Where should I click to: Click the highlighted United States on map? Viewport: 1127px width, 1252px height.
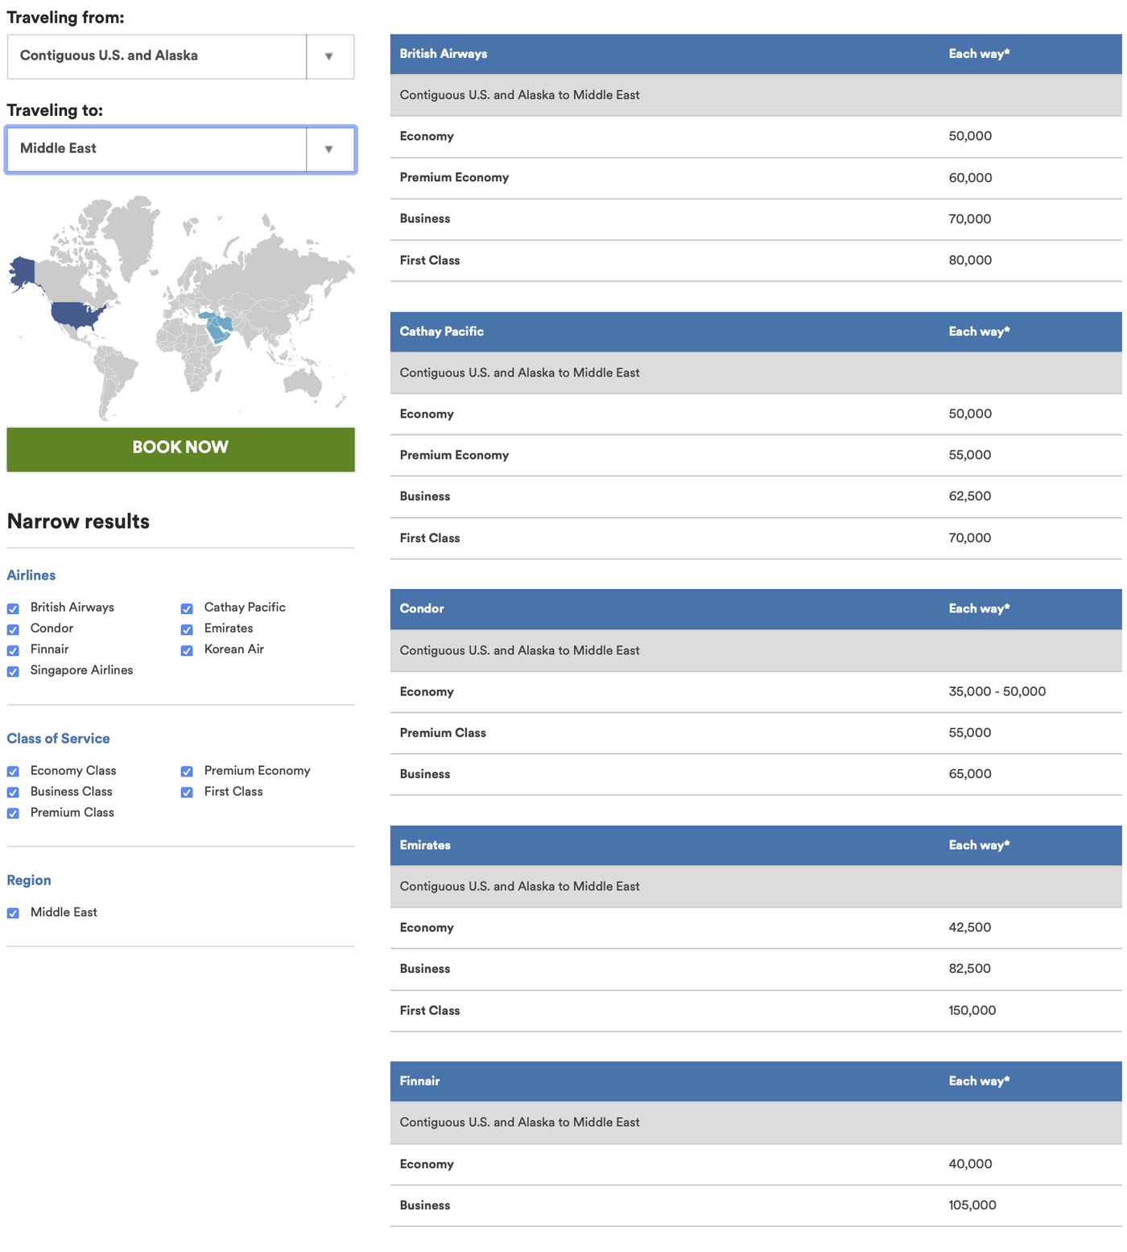[75, 315]
